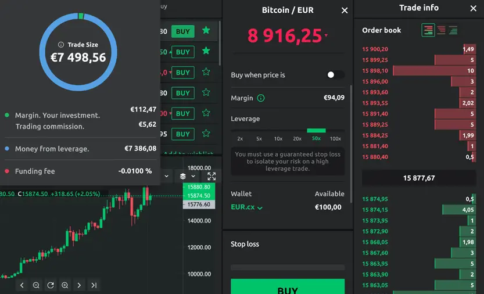Open the EUR.cx wallet dropdown
The image size is (484, 294).
click(x=247, y=207)
